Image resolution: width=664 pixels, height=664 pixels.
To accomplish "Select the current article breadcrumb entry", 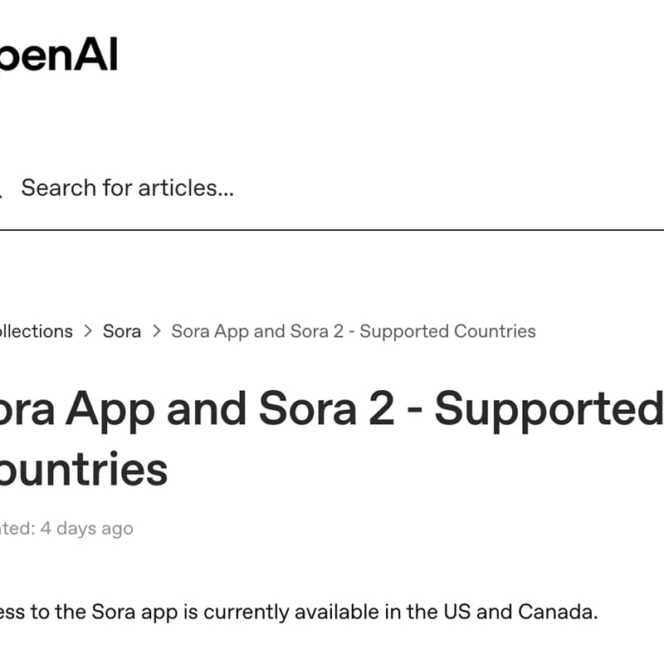I will (353, 331).
